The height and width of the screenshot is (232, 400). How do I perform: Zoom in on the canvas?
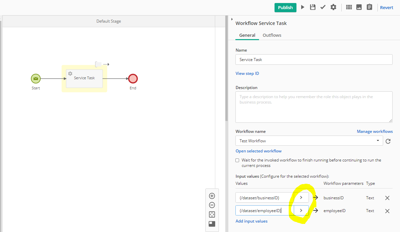(212, 196)
